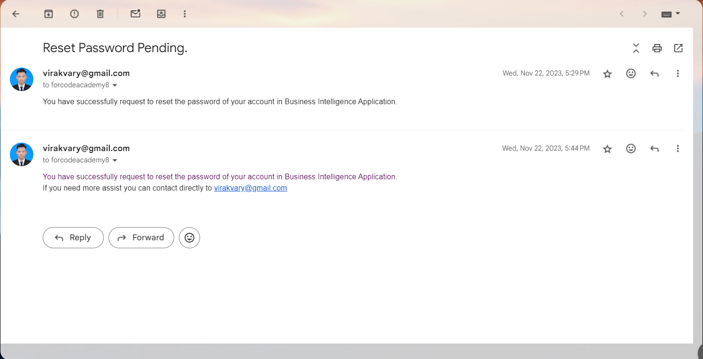This screenshot has width=703, height=359.
Task: Add emoji reaction to 5:29 PM message
Action: pos(631,73)
